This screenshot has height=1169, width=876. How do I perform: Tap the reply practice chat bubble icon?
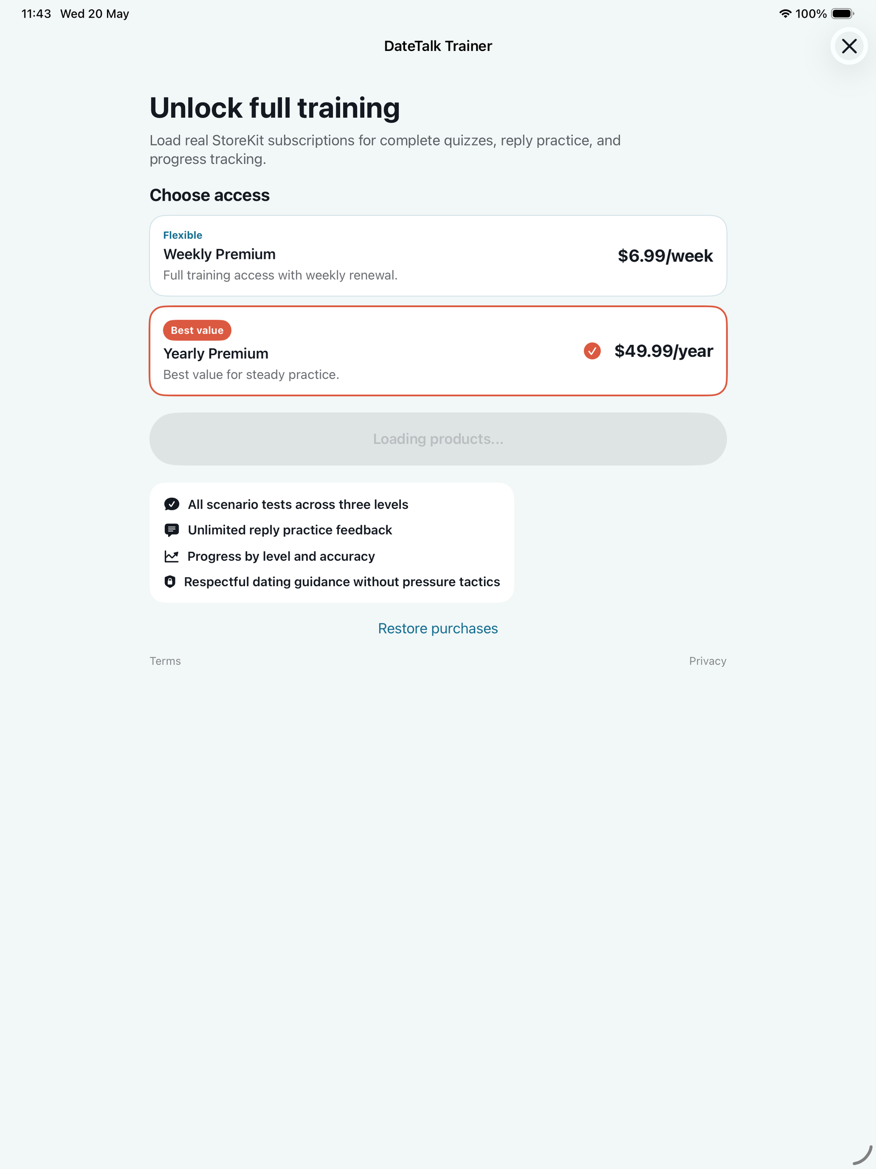[x=172, y=530]
